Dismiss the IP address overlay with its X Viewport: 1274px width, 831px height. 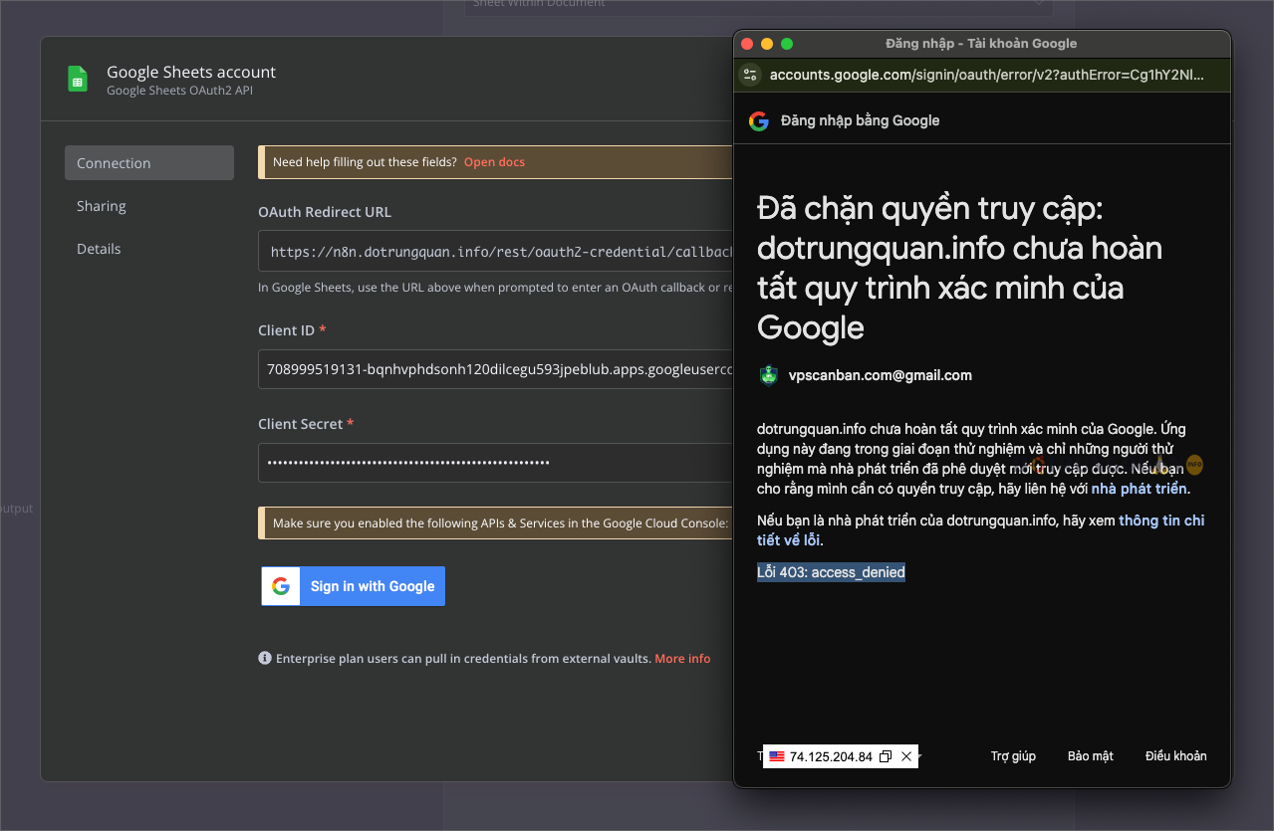906,756
